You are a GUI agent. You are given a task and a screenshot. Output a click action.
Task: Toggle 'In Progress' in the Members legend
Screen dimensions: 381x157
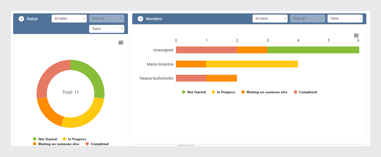pos(224,92)
